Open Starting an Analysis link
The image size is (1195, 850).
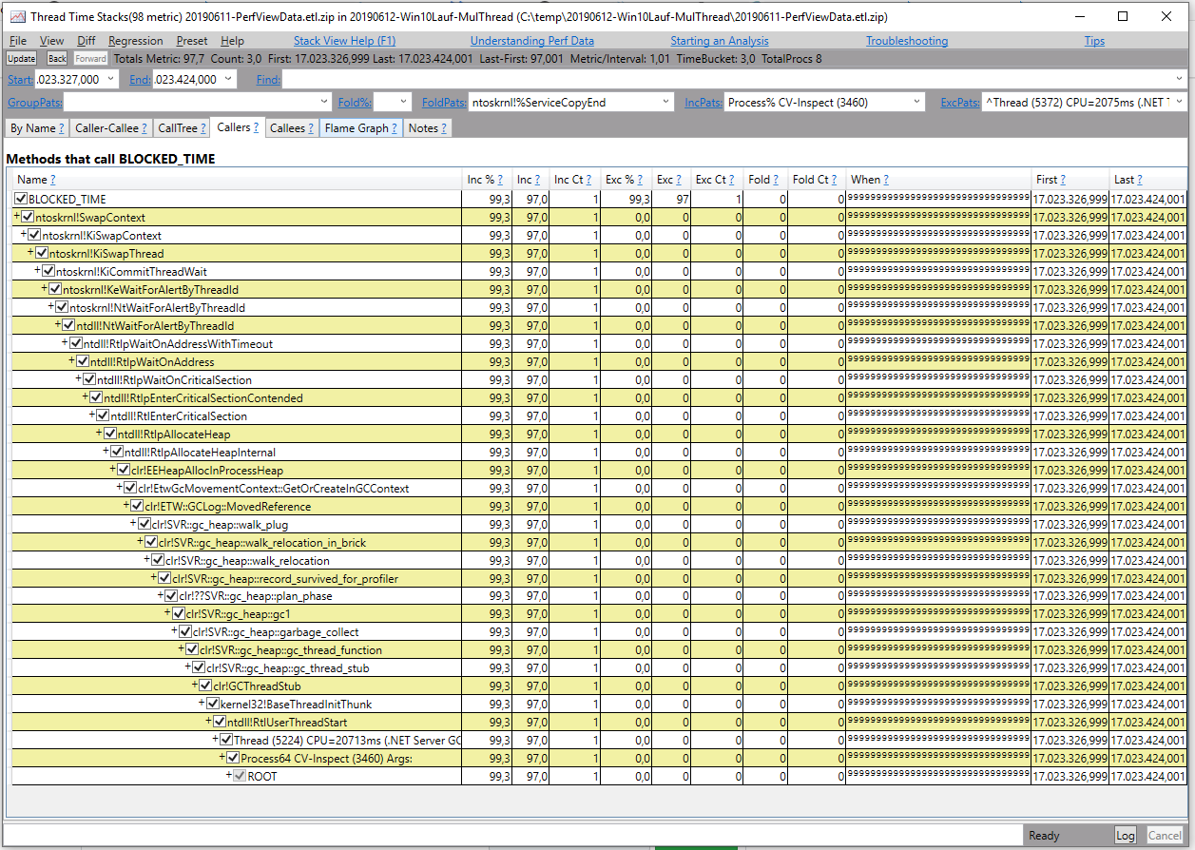(x=720, y=41)
